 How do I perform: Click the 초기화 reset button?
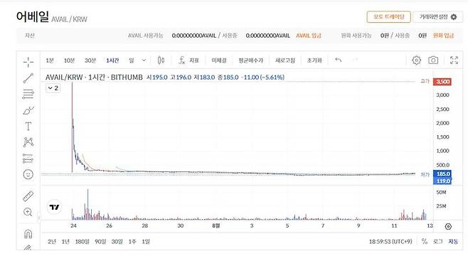tap(314, 60)
